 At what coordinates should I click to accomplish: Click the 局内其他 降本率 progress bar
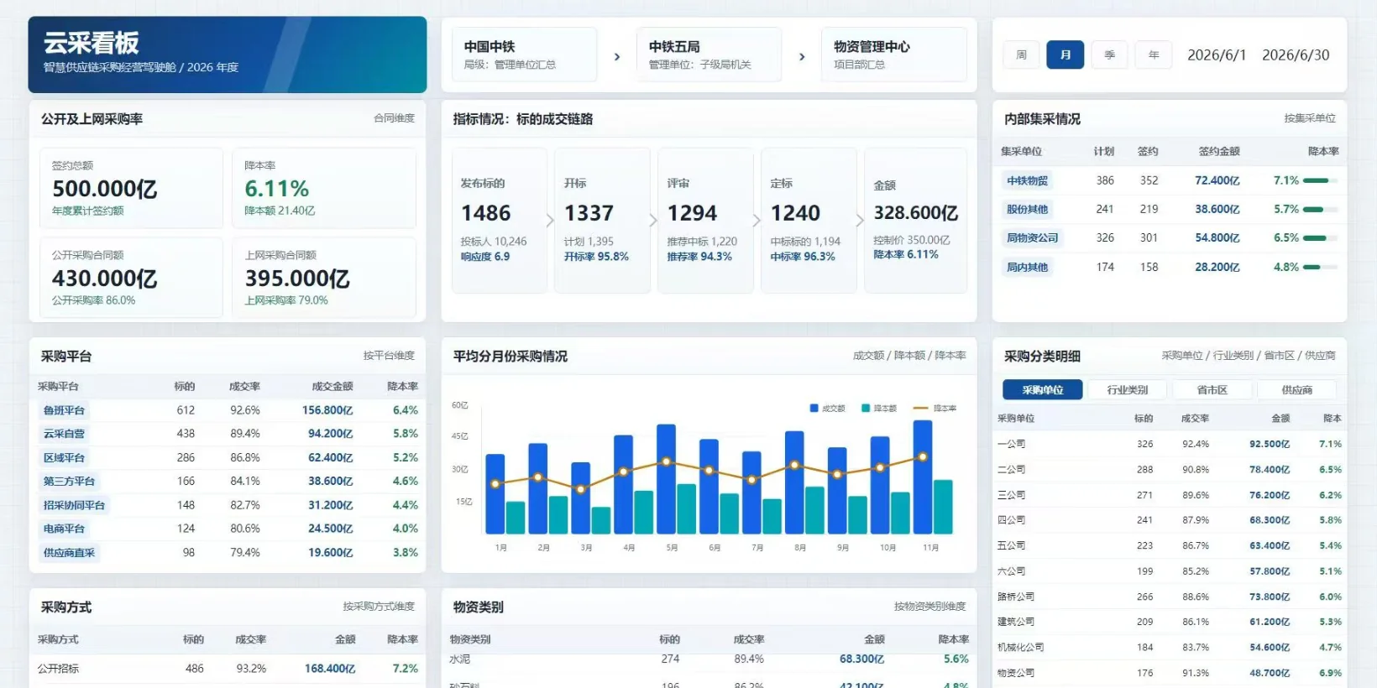pos(1320,267)
